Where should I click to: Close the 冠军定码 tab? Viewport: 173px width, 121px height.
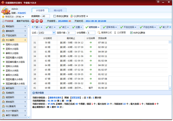click(x=100, y=27)
